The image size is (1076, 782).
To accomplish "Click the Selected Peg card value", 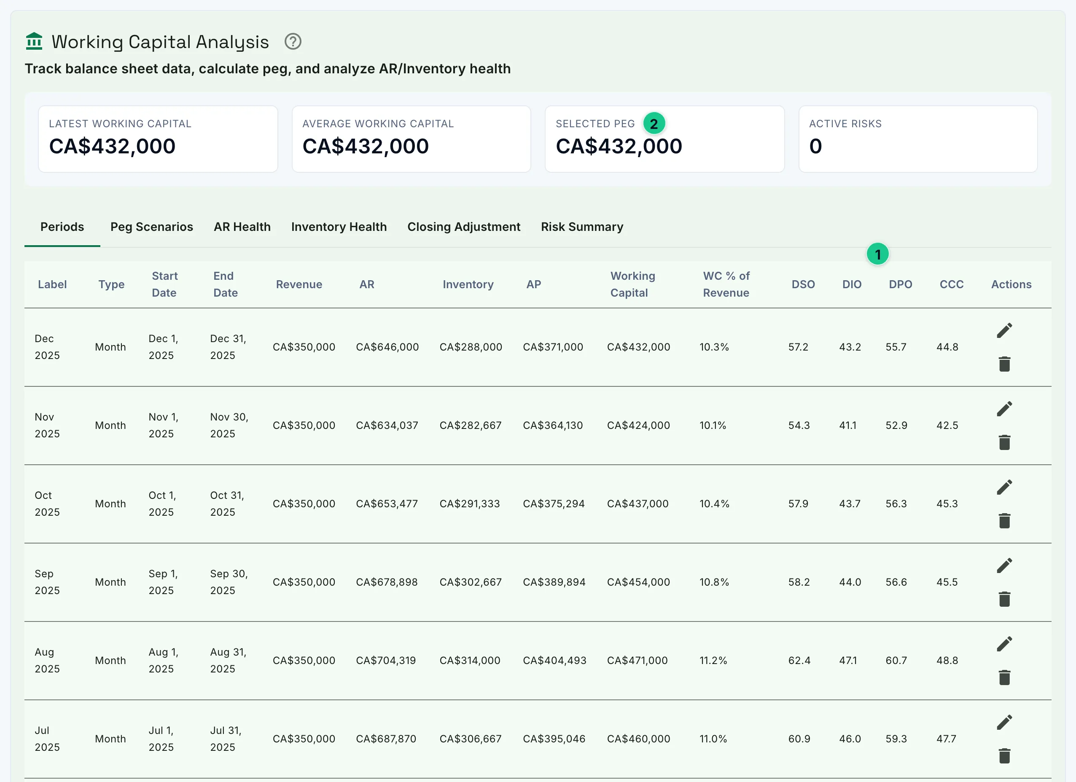I will (619, 146).
